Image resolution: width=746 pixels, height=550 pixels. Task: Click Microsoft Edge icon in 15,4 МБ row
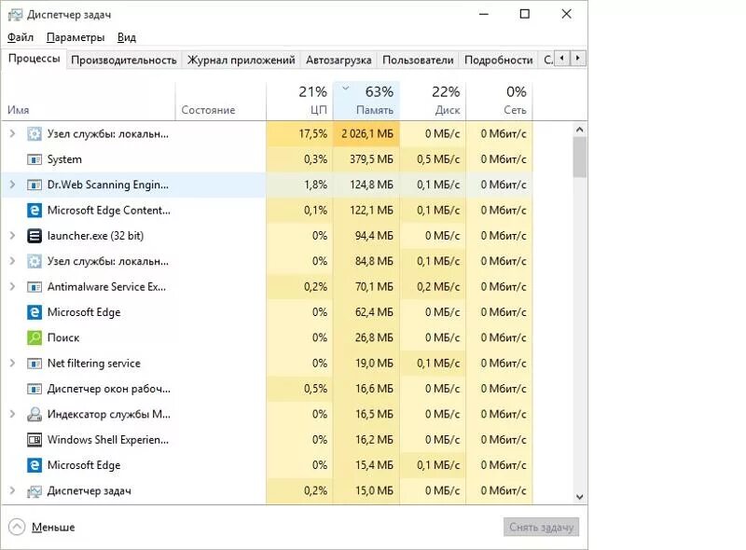(35, 465)
